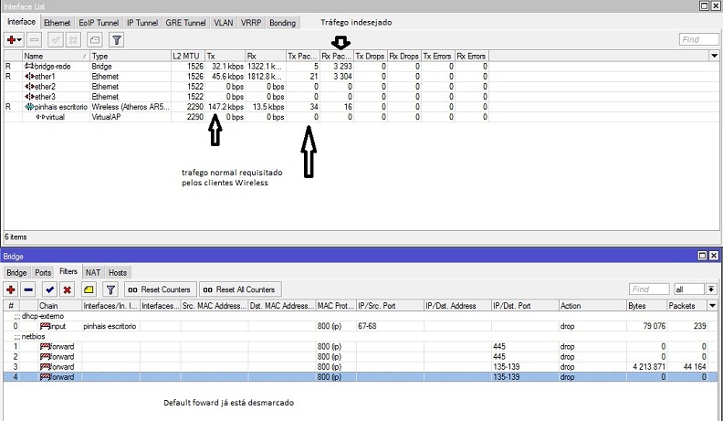The width and height of the screenshot is (723, 421).
Task: Sort by Name column header
Action: pyautogui.click(x=56, y=56)
